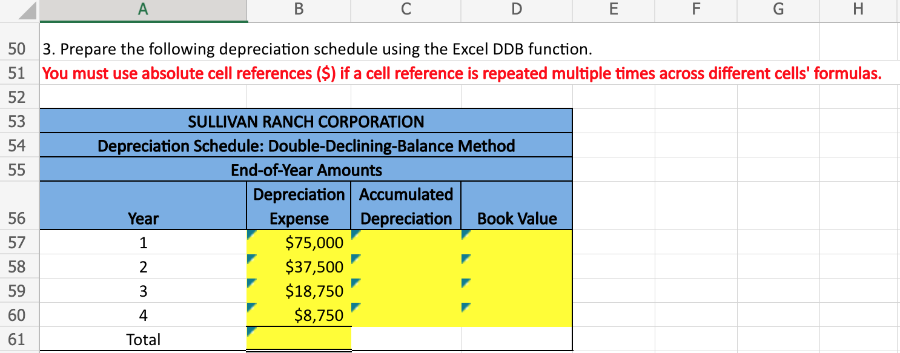The height and width of the screenshot is (353, 900).
Task: Select row 52 header
Action: coord(19,97)
